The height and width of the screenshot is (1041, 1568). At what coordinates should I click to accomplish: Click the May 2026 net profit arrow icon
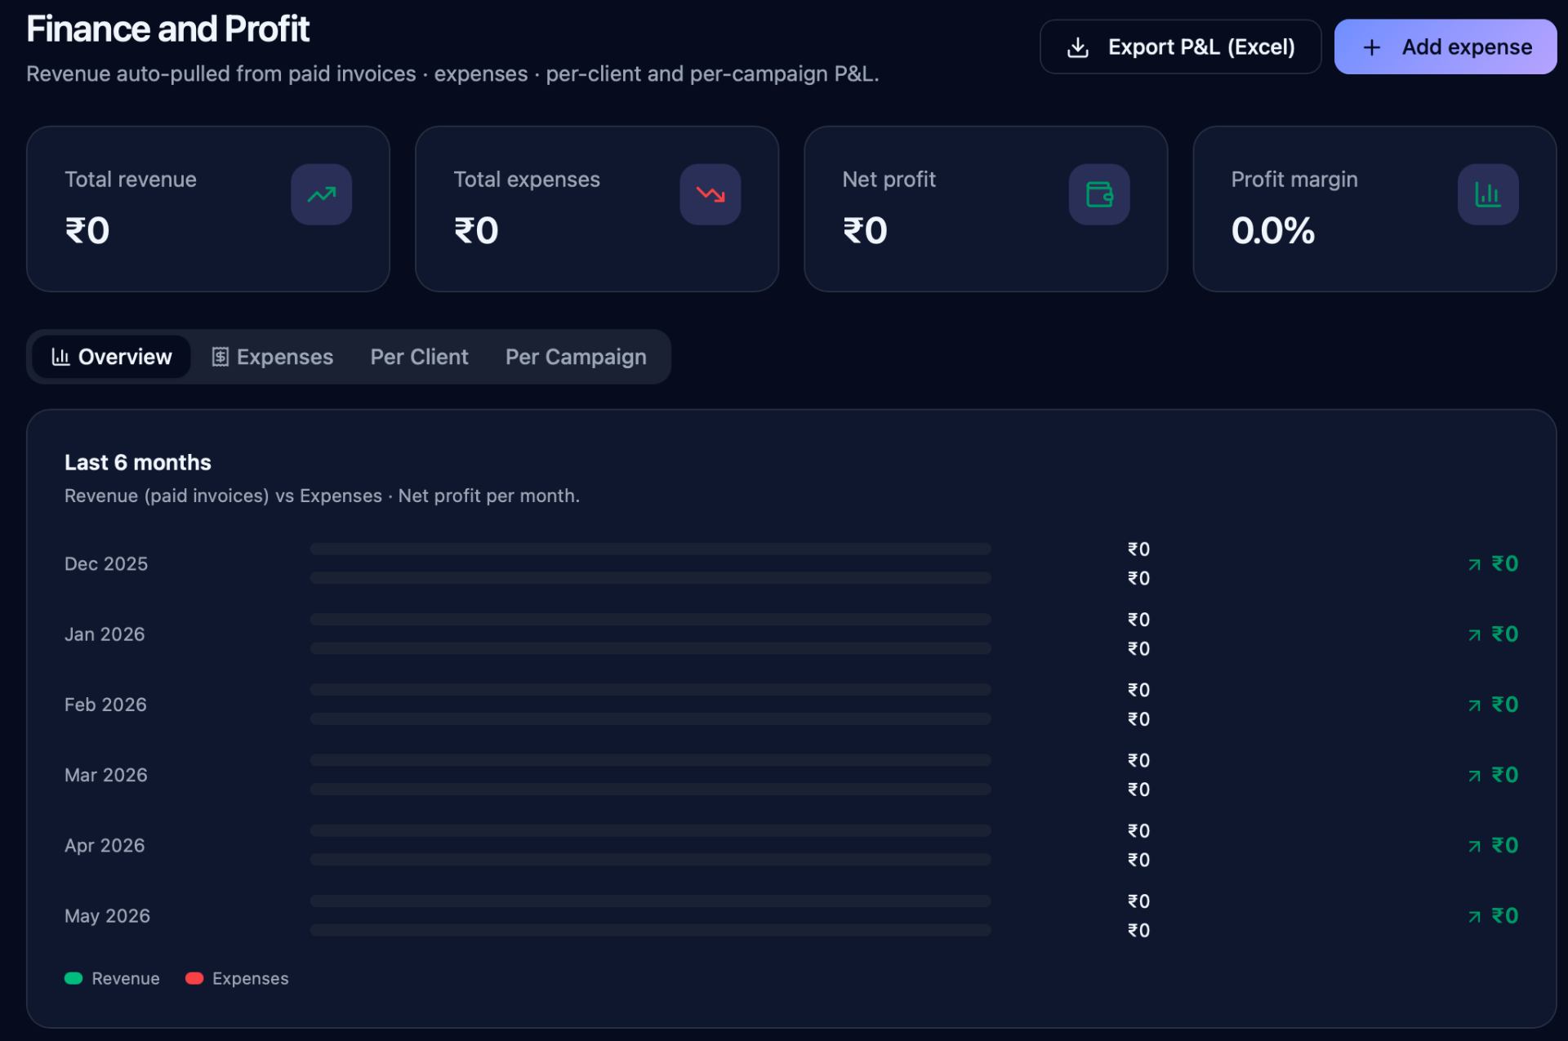click(1474, 917)
